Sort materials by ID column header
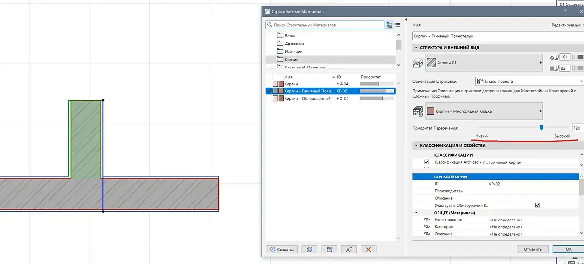 point(338,77)
